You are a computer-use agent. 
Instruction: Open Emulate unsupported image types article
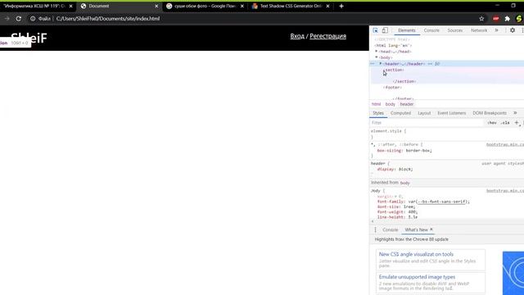click(417, 277)
